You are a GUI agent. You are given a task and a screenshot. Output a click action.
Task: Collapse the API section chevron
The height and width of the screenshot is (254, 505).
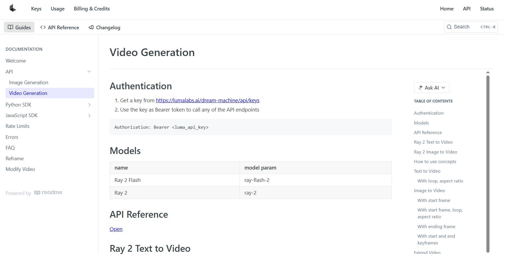(89, 72)
